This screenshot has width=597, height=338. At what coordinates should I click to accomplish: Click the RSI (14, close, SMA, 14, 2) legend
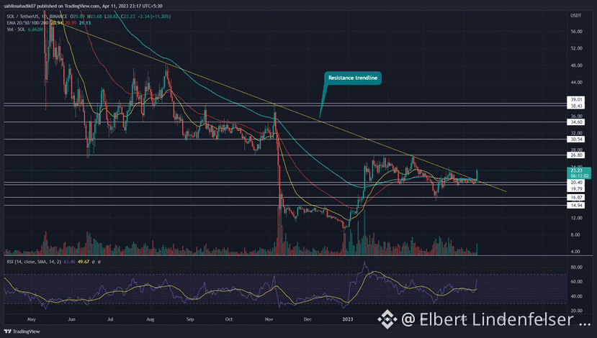(x=34, y=262)
